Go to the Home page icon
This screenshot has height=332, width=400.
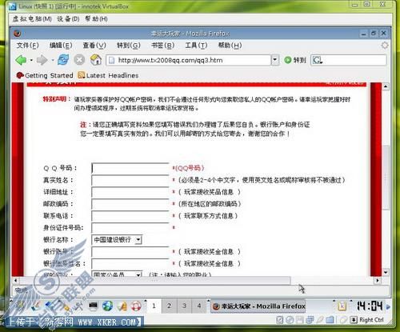[x=96, y=60]
